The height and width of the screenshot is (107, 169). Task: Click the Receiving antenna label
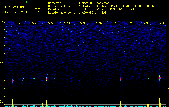tap(62, 13)
